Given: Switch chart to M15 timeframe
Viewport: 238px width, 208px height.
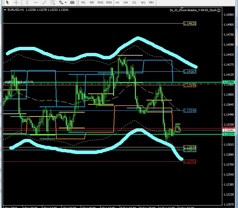Looking at the screenshot, I should coord(100,2).
